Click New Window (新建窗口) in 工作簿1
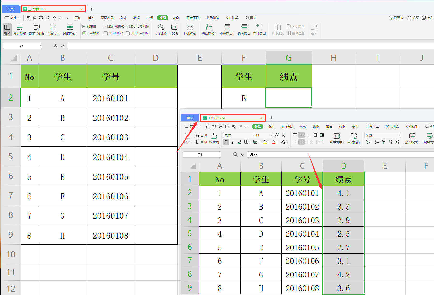 click(x=259, y=30)
